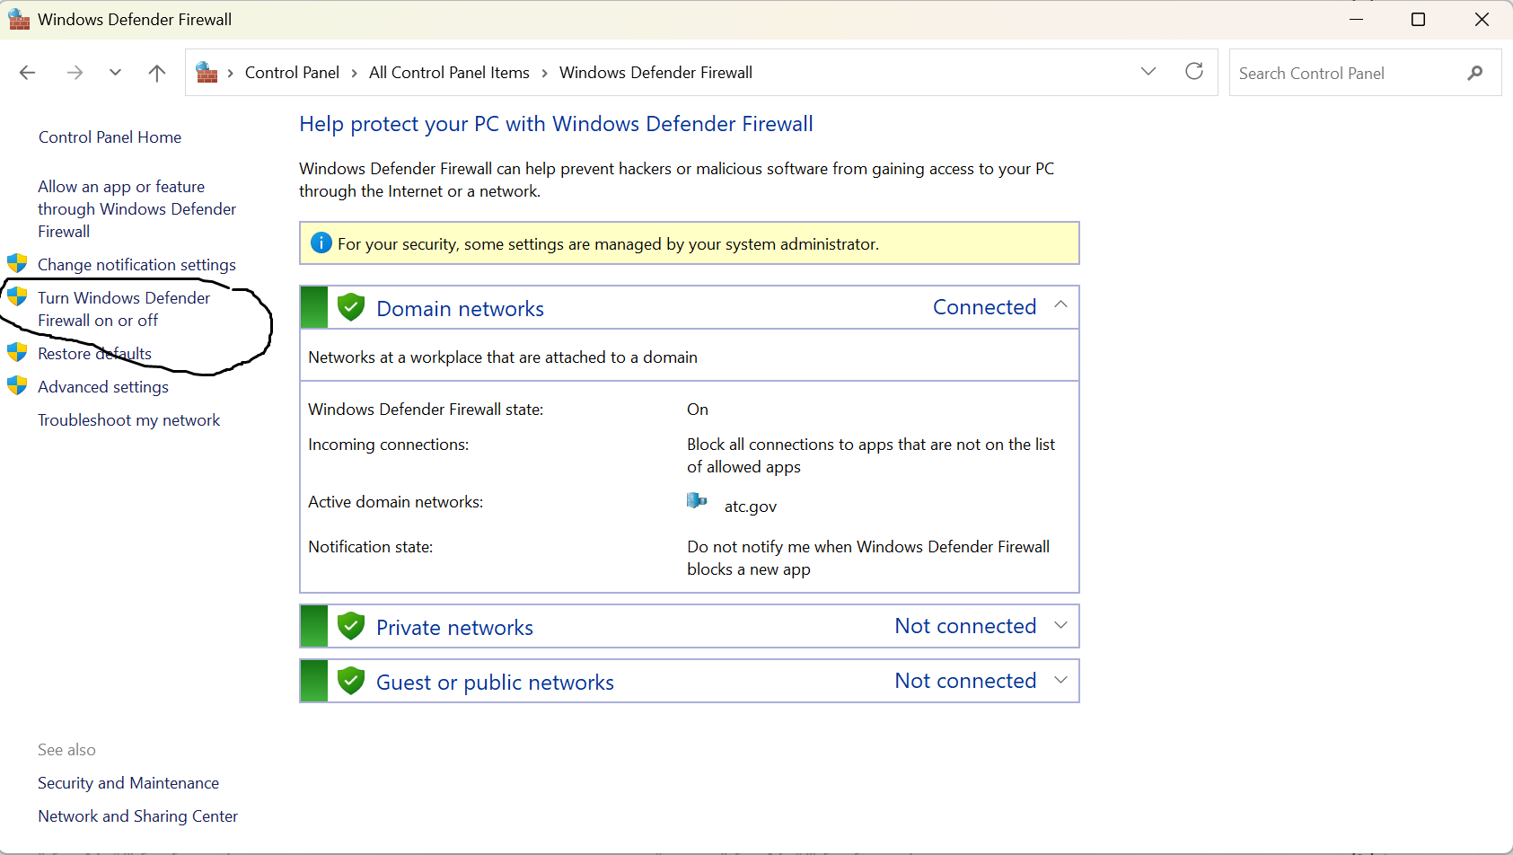Click Not connected status of Guest networks
This screenshot has height=855, width=1513.
965,681
